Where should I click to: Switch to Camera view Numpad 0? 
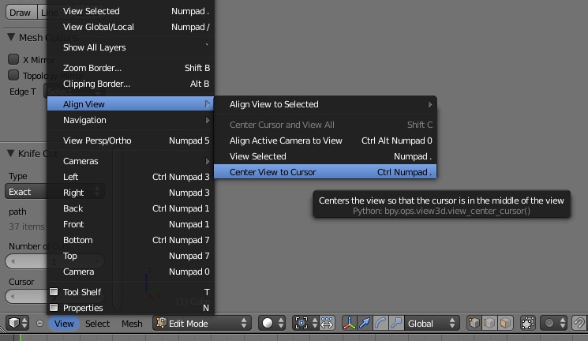point(130,272)
